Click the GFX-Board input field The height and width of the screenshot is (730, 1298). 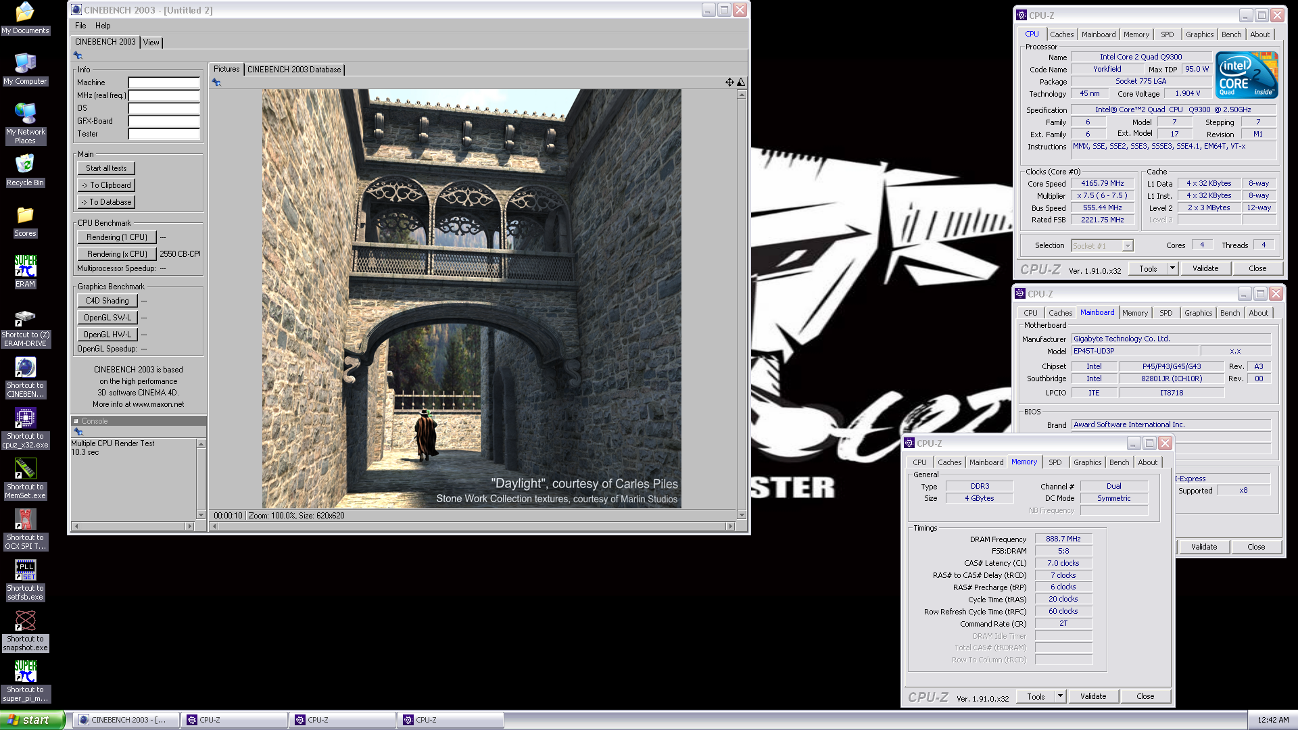click(x=164, y=121)
